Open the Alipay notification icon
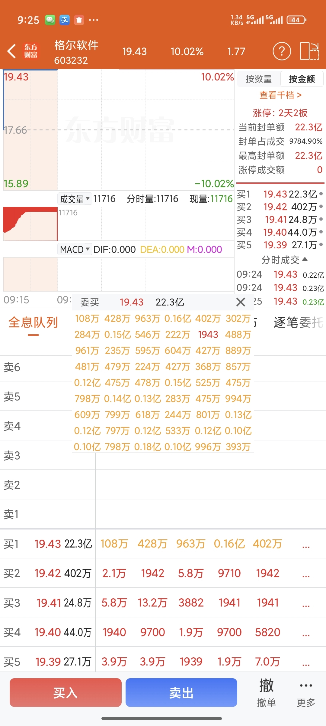Screen dimensions: 326x726 click(64, 20)
